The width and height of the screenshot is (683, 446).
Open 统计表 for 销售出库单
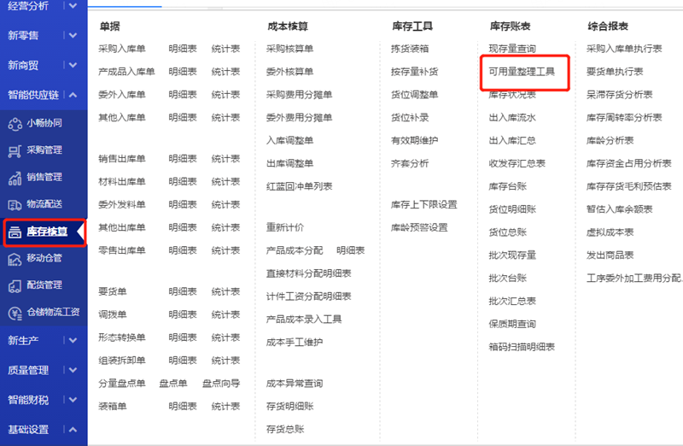225,159
